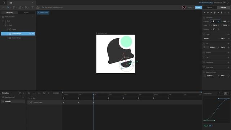Open the notifications bell icon

click(228, 3)
